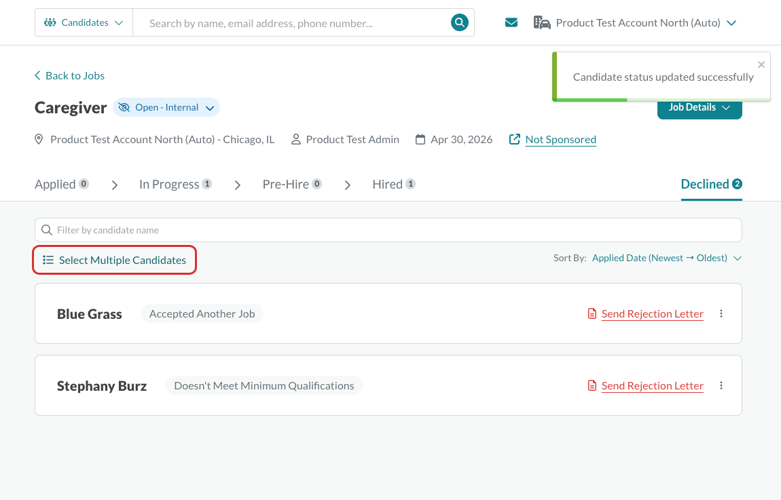The height and width of the screenshot is (500, 781).
Task: Click Select Multiple Candidates
Action: 115,260
